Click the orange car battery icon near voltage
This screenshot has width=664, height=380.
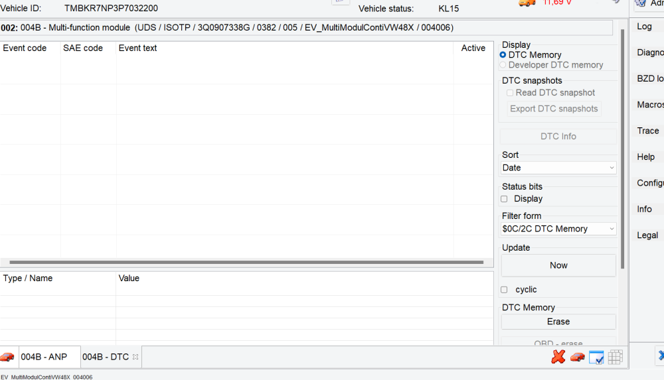pos(527,3)
